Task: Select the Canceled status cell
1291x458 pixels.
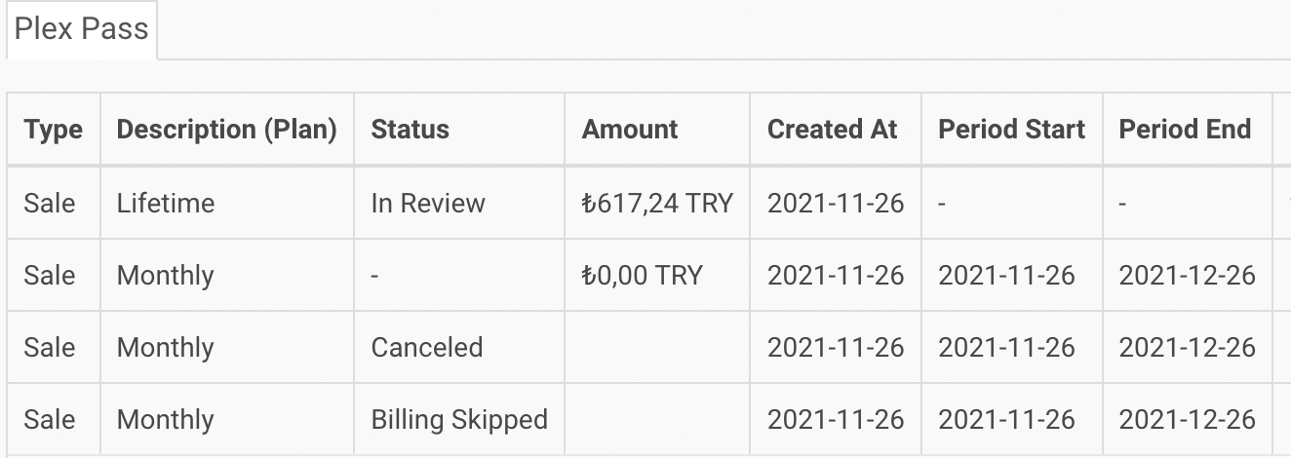Action: pos(427,347)
